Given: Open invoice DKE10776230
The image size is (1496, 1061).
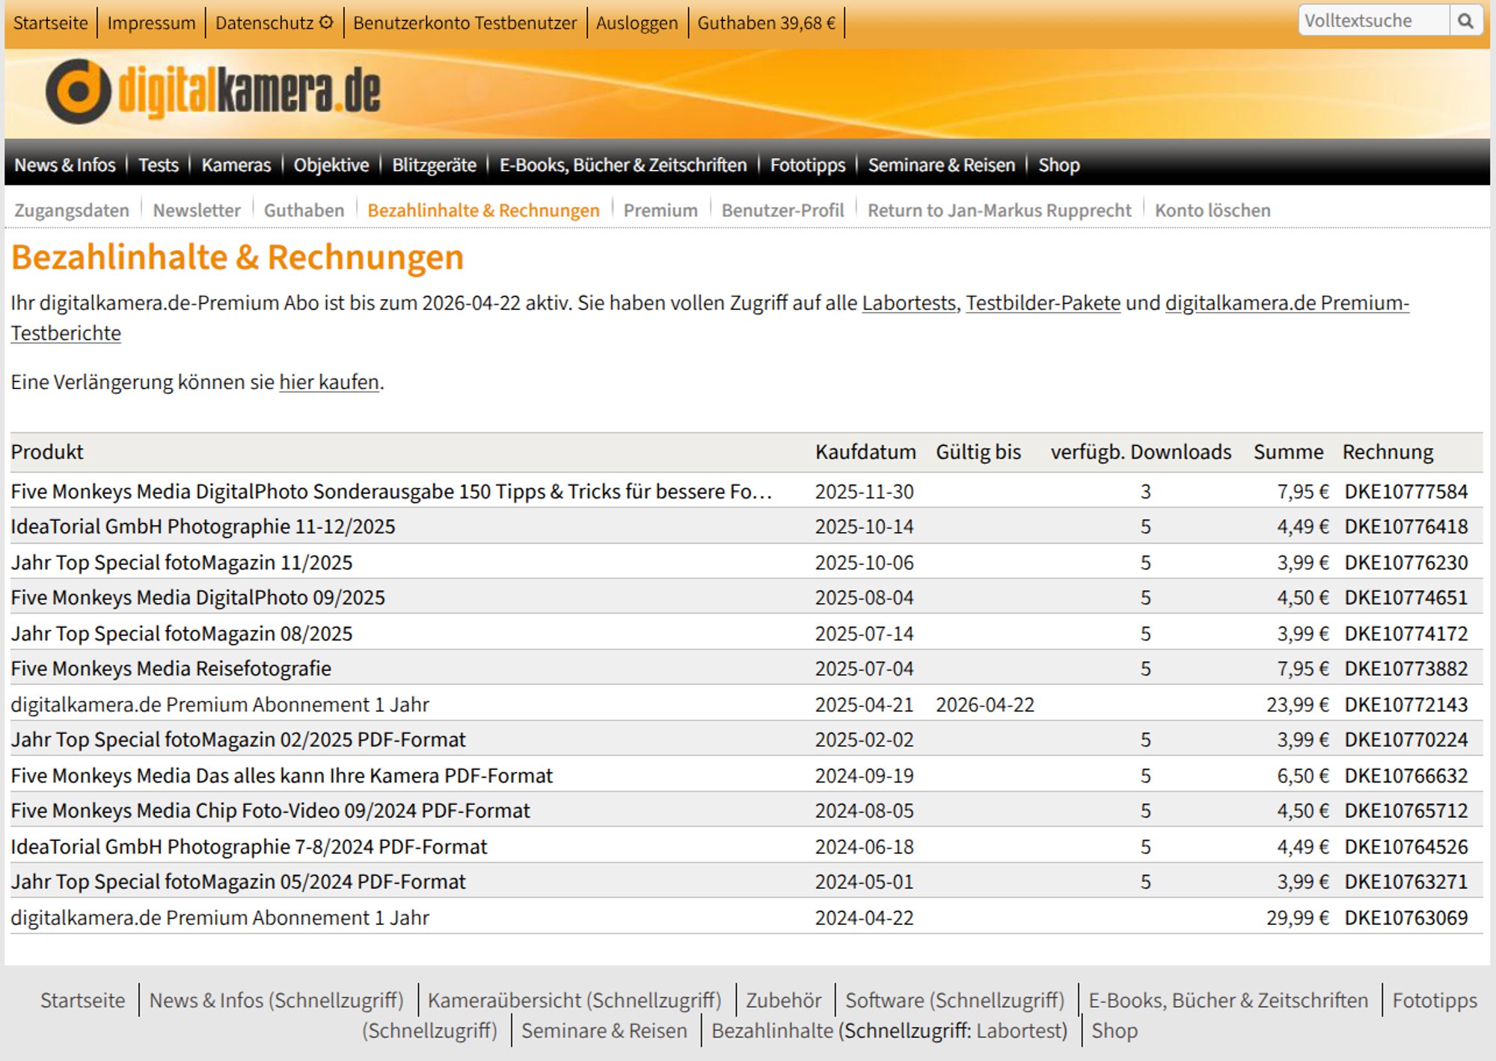Looking at the screenshot, I should (1406, 563).
